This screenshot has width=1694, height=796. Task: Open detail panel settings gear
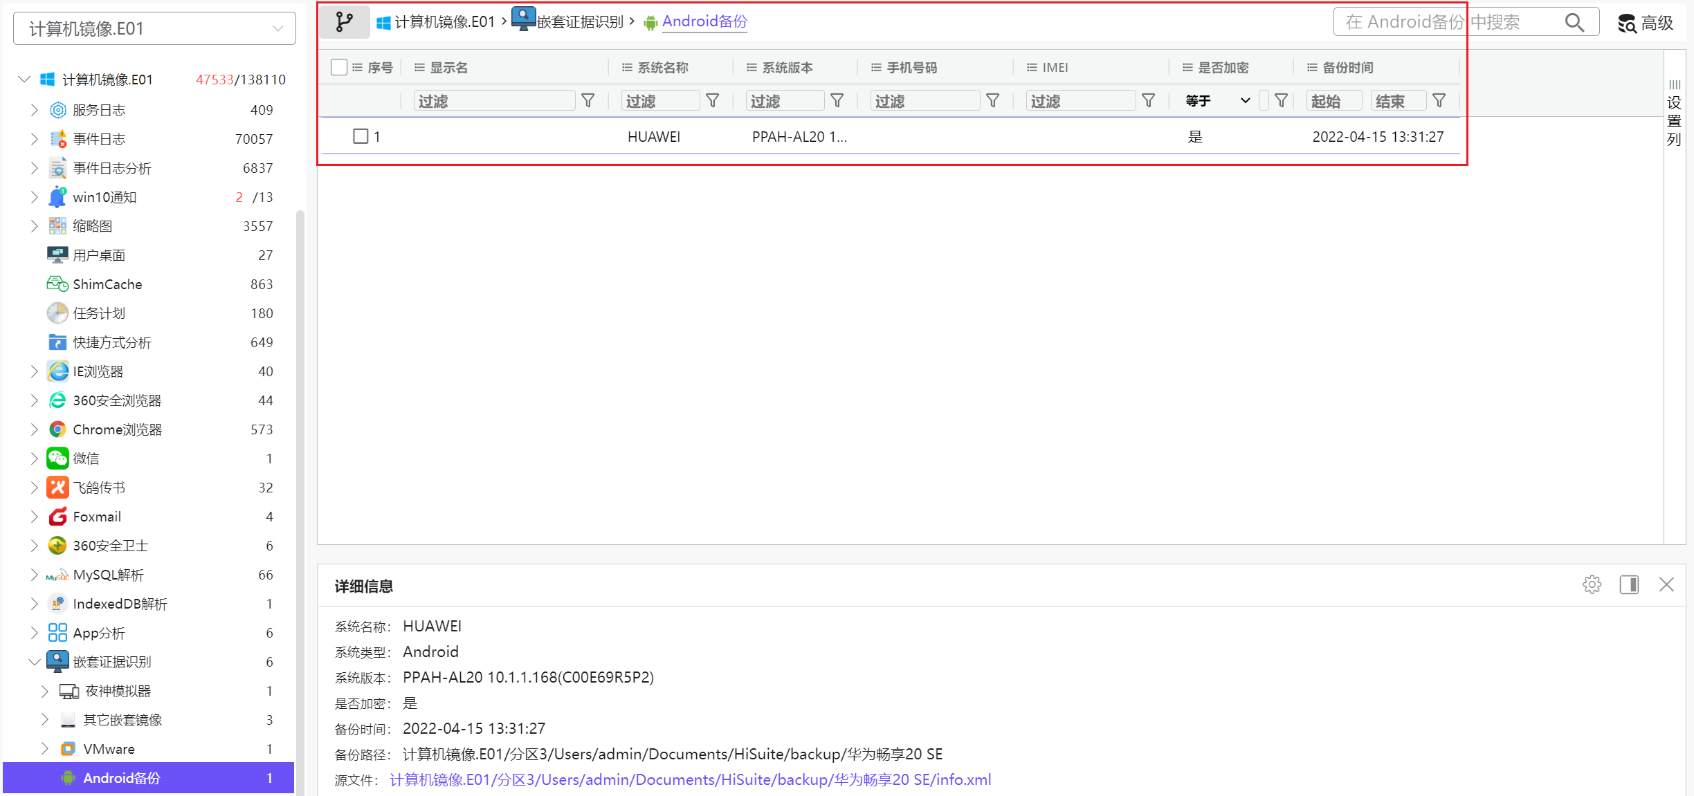[1592, 584]
